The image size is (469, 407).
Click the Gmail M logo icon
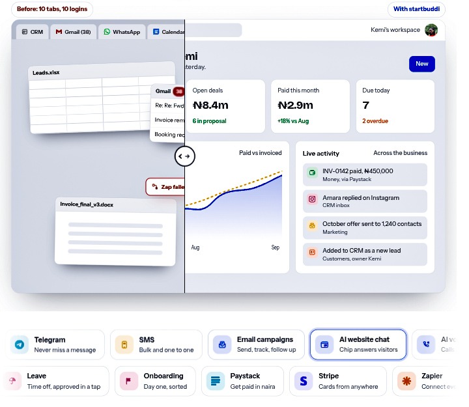[59, 32]
